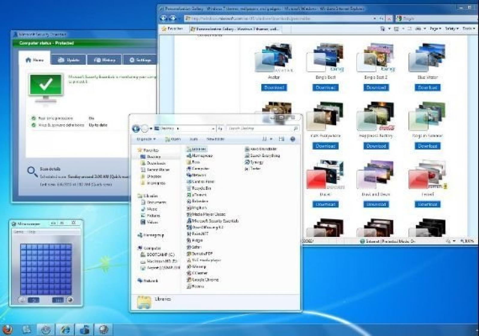Viewport: 479px width, 336px height.
Task: Click the Internet Explorer back arrow
Action: point(164,18)
